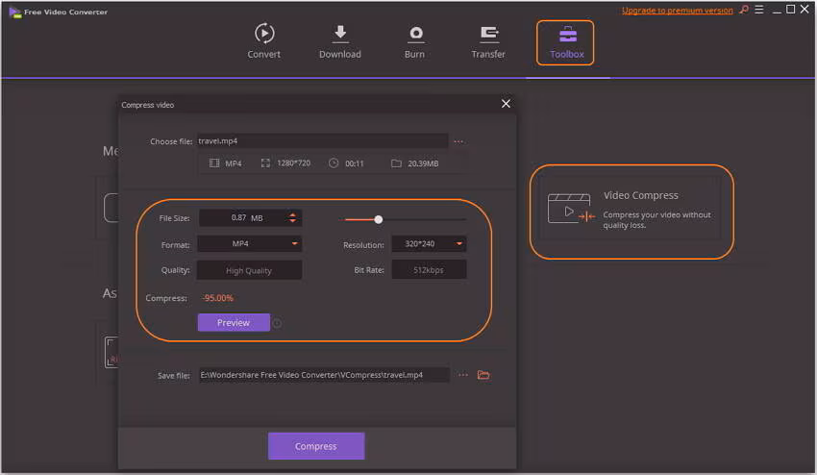Increase file size with up stepper arrow
Screen dimensions: 817x475
pyautogui.click(x=293, y=214)
